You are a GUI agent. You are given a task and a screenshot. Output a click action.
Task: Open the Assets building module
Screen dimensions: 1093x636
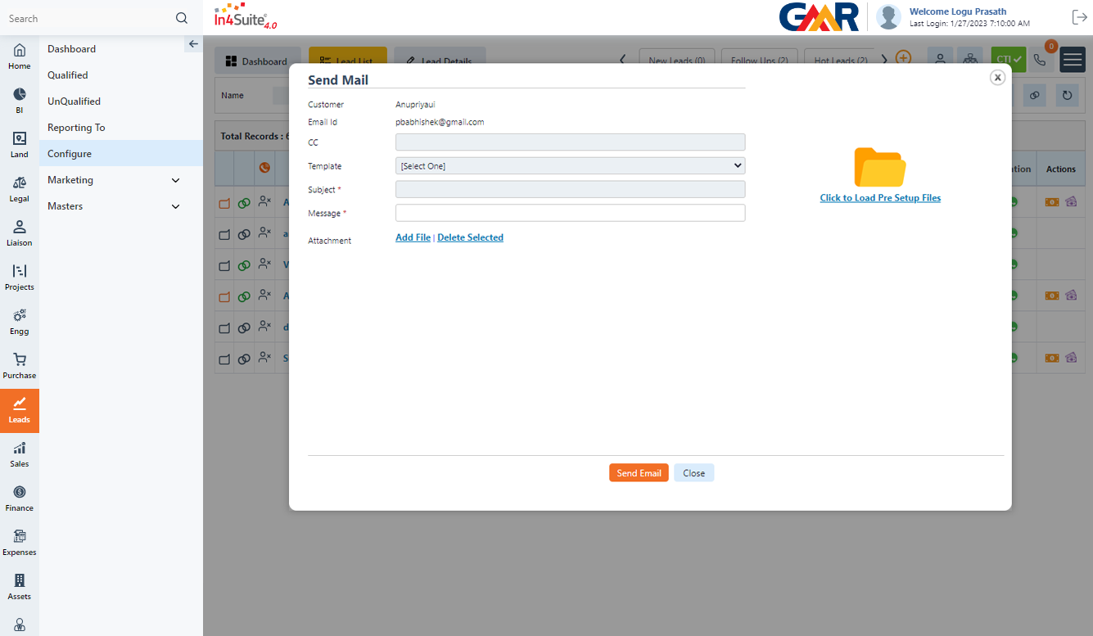pos(20,581)
